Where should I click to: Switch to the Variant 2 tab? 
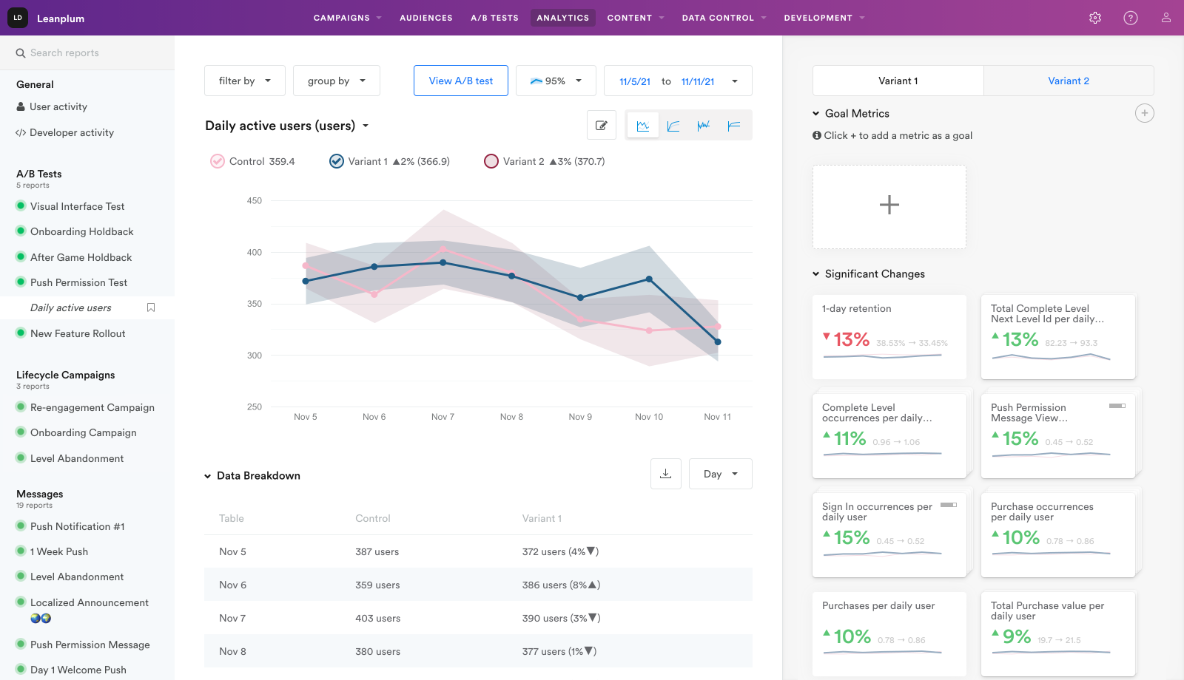[1068, 81]
